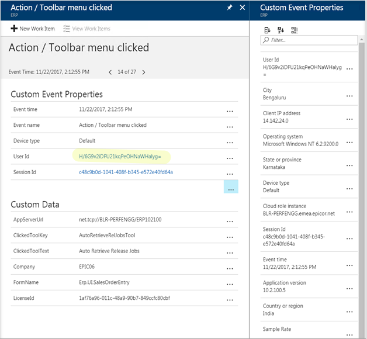Go to next event chevron

tap(144, 72)
